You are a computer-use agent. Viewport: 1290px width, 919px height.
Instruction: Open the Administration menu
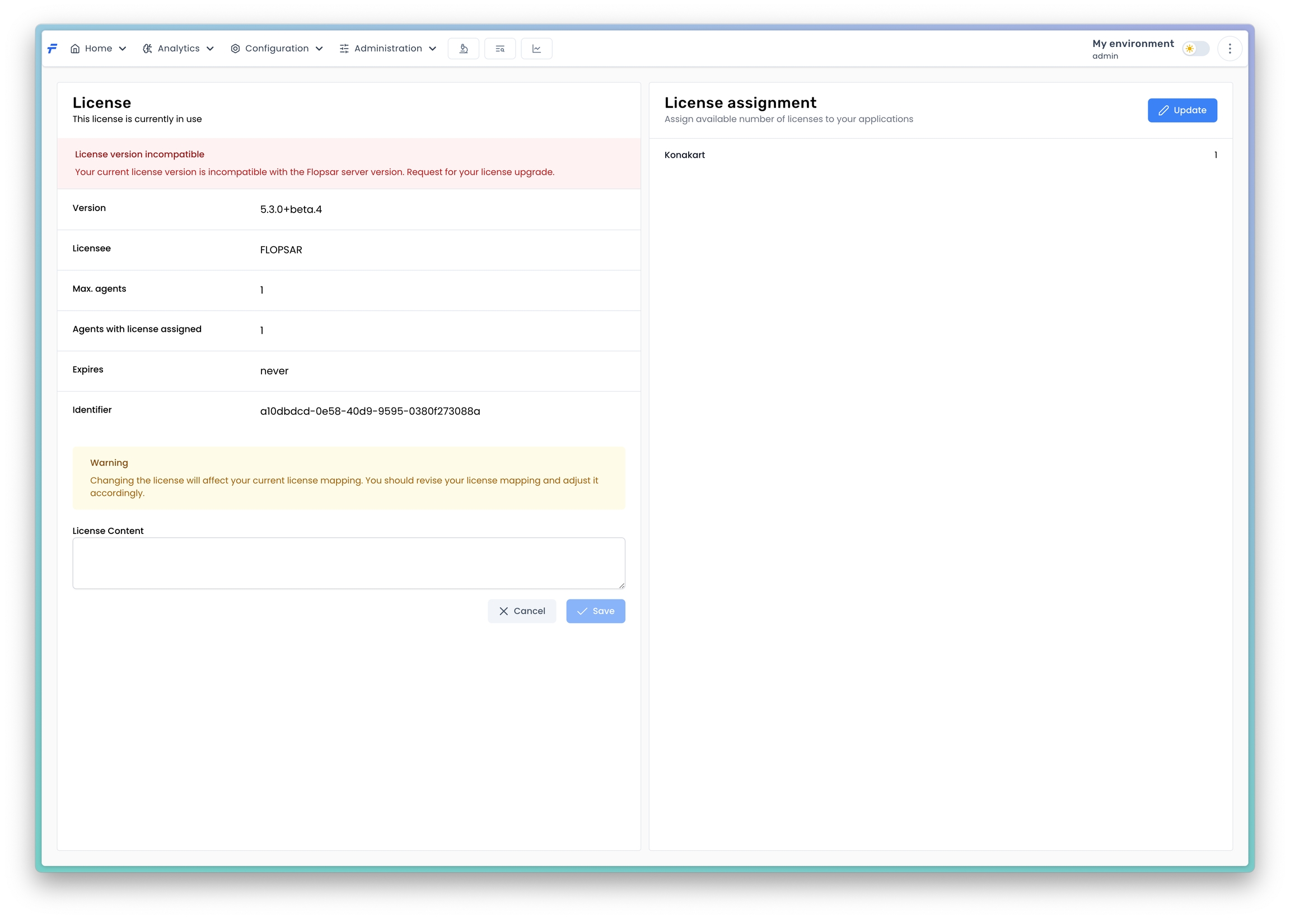tap(388, 49)
